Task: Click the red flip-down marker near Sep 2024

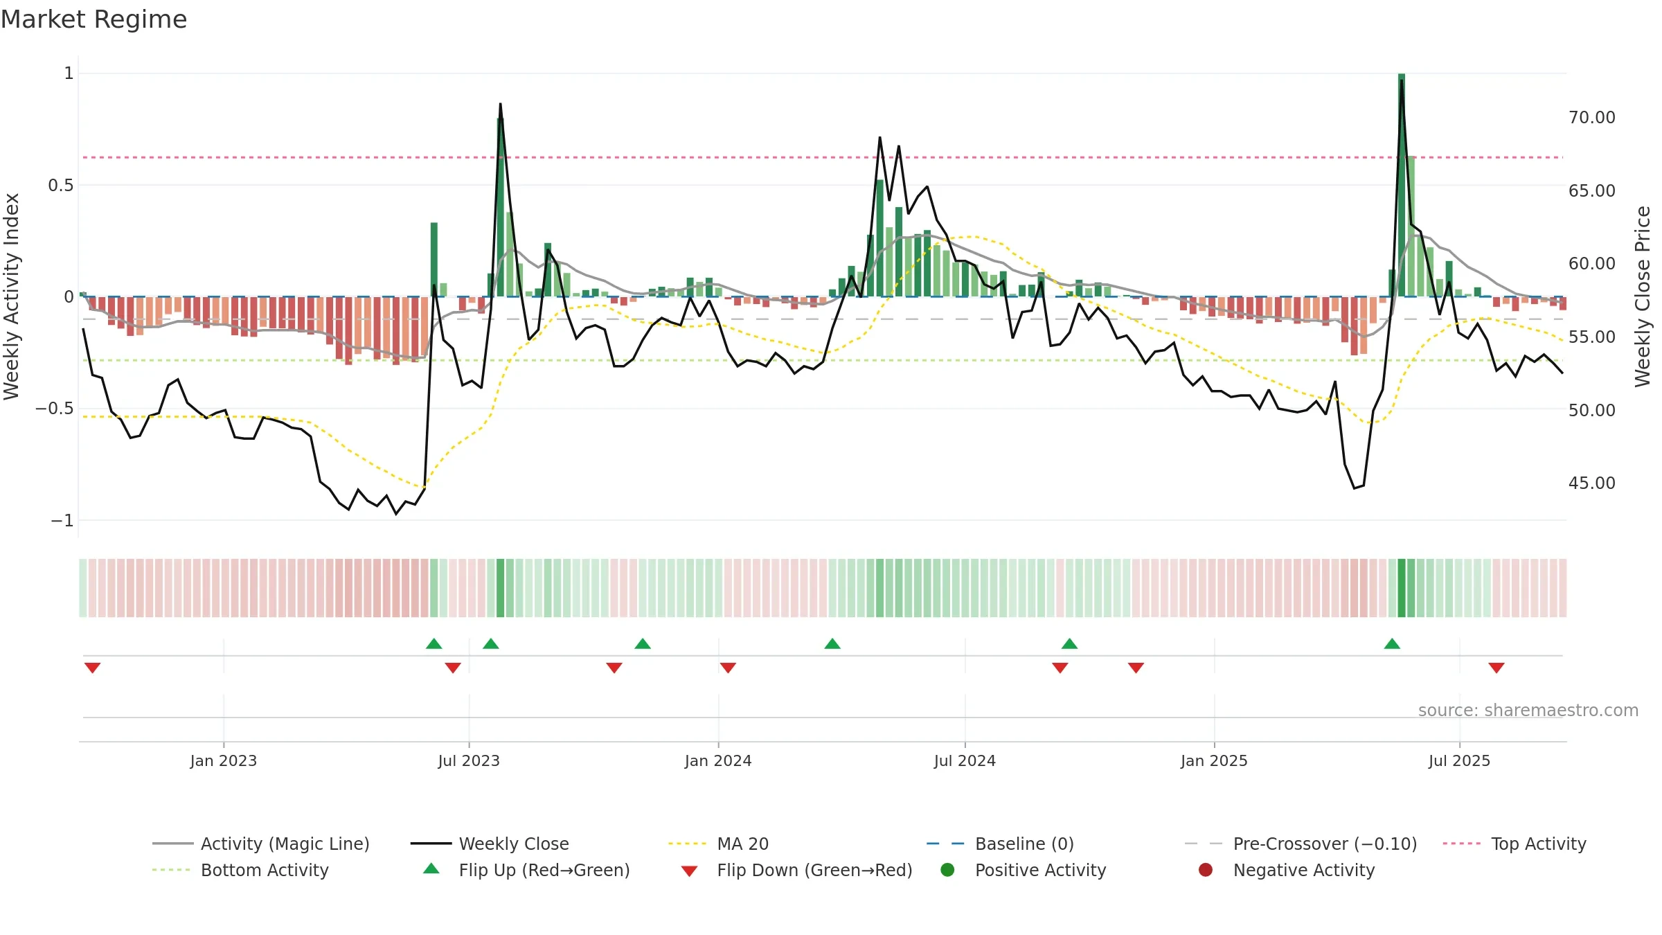Action: pyautogui.click(x=1060, y=668)
